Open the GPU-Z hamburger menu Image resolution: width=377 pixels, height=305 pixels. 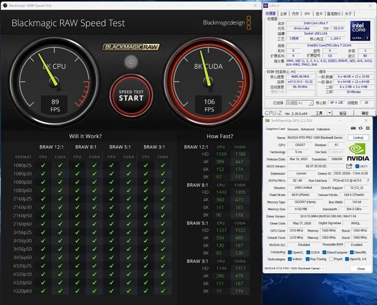click(368, 128)
